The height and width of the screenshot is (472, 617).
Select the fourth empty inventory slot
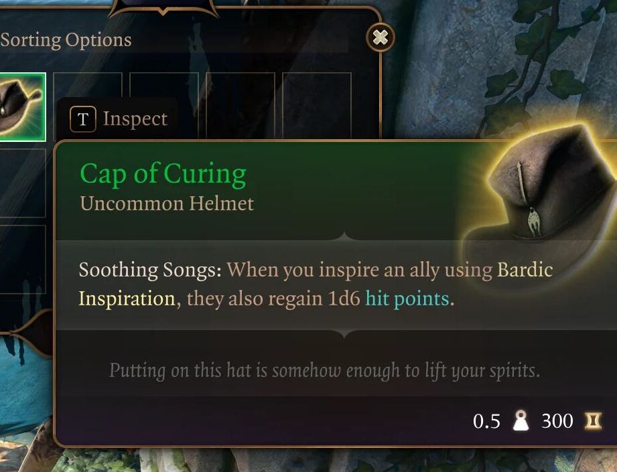point(240,105)
